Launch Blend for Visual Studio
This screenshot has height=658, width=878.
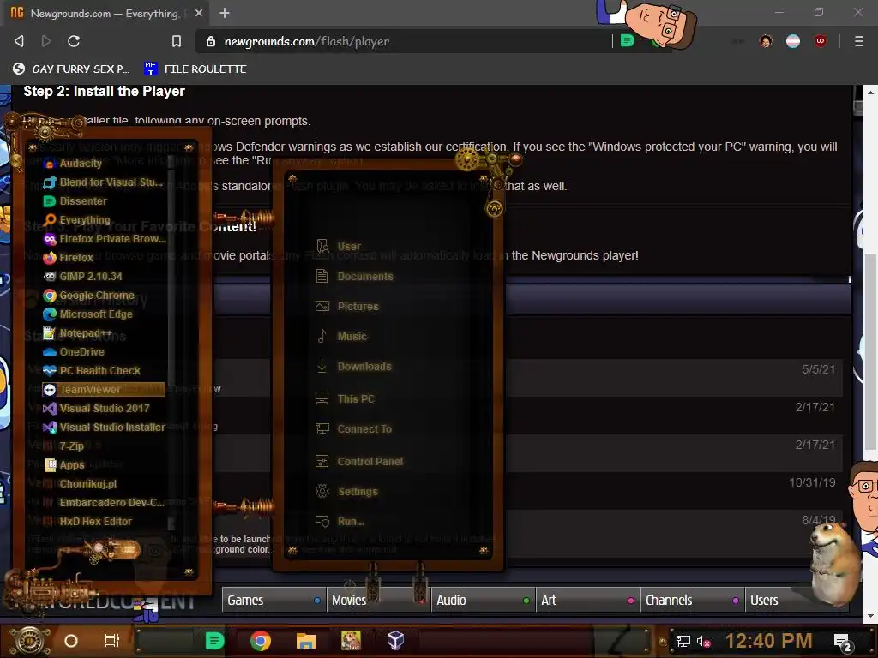[x=104, y=182]
